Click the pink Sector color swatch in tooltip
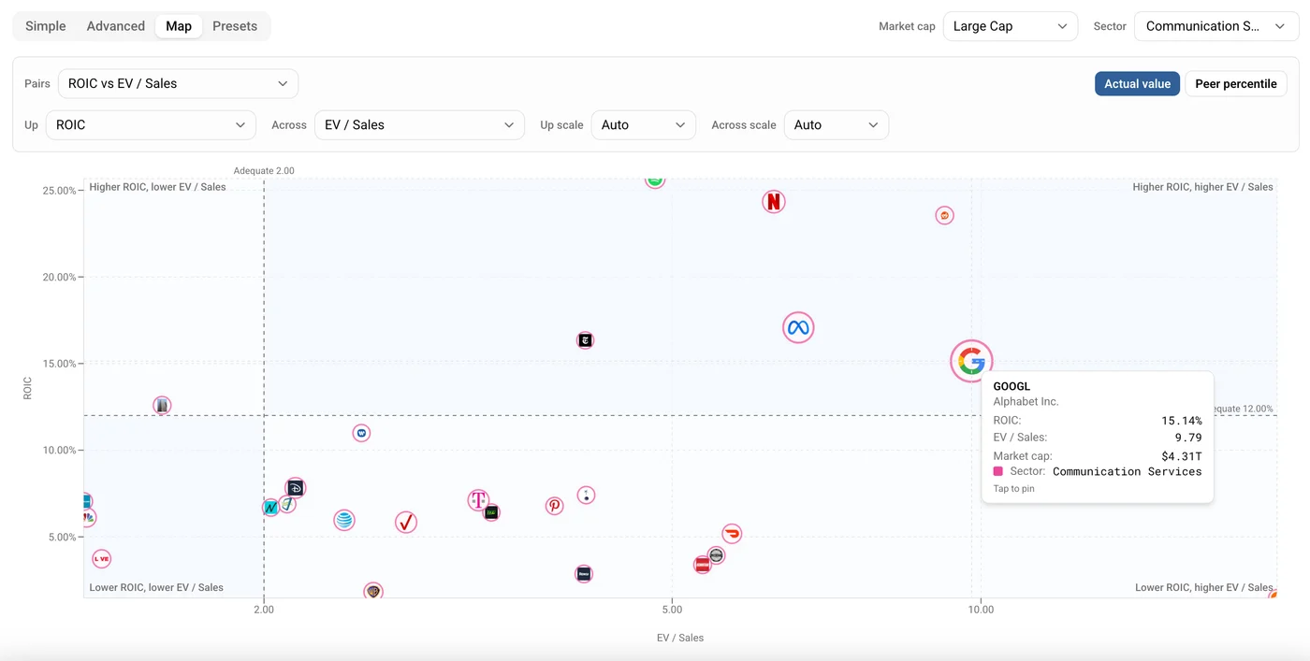 pyautogui.click(x=998, y=471)
